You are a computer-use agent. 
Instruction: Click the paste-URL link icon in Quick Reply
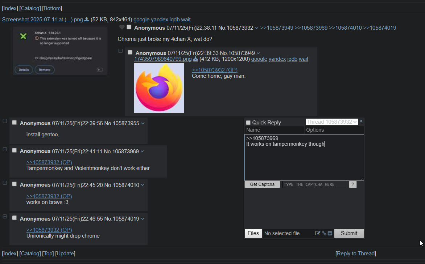click(x=324, y=233)
